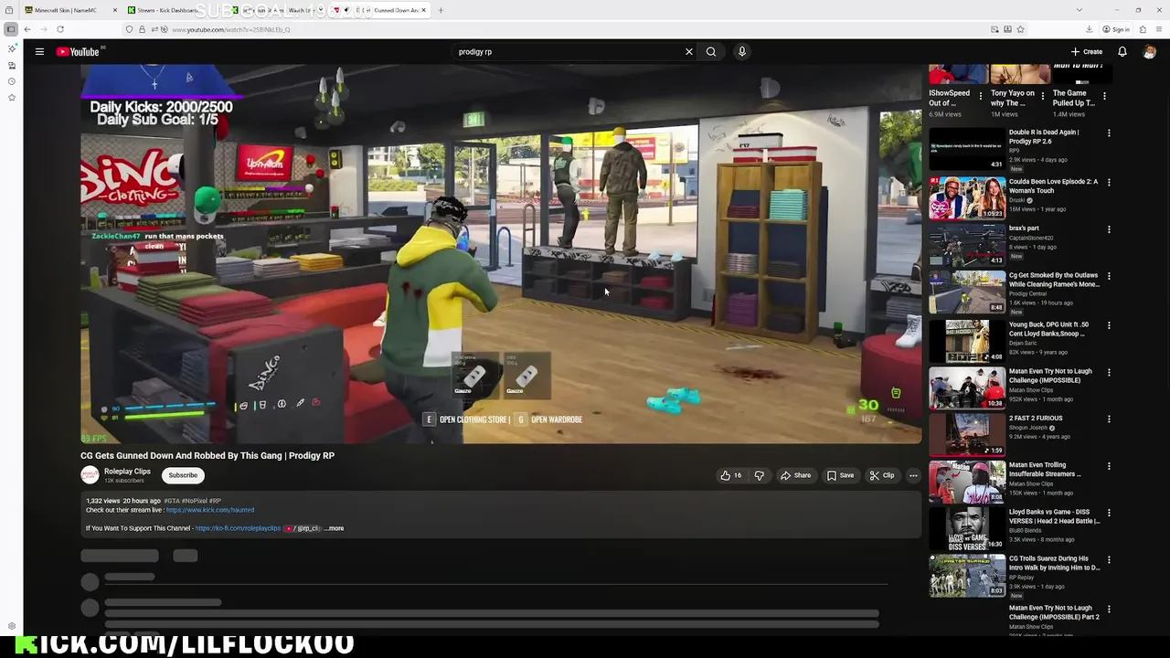1170x658 pixels.
Task: Open the YouTube guide hamburger menu
Action: [x=39, y=52]
